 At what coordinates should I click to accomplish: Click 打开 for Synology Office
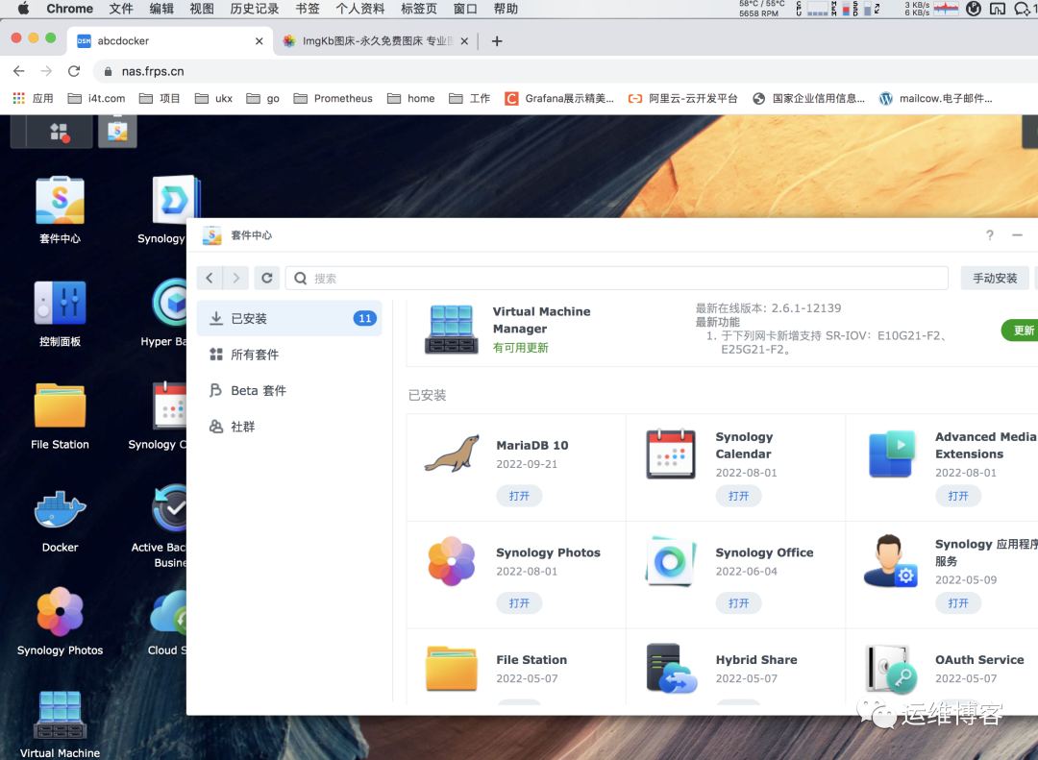click(738, 603)
